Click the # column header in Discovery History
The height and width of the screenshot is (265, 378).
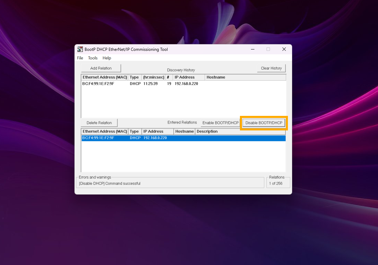pyautogui.click(x=168, y=77)
